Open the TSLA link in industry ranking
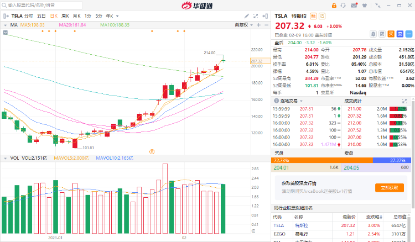Screen dimensions: 415x242 (279, 225)
